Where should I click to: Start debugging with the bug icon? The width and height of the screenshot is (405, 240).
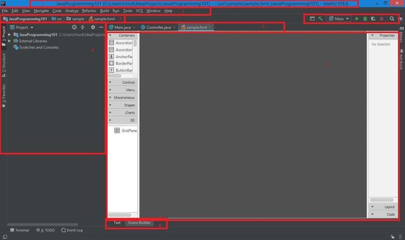(x=365, y=19)
